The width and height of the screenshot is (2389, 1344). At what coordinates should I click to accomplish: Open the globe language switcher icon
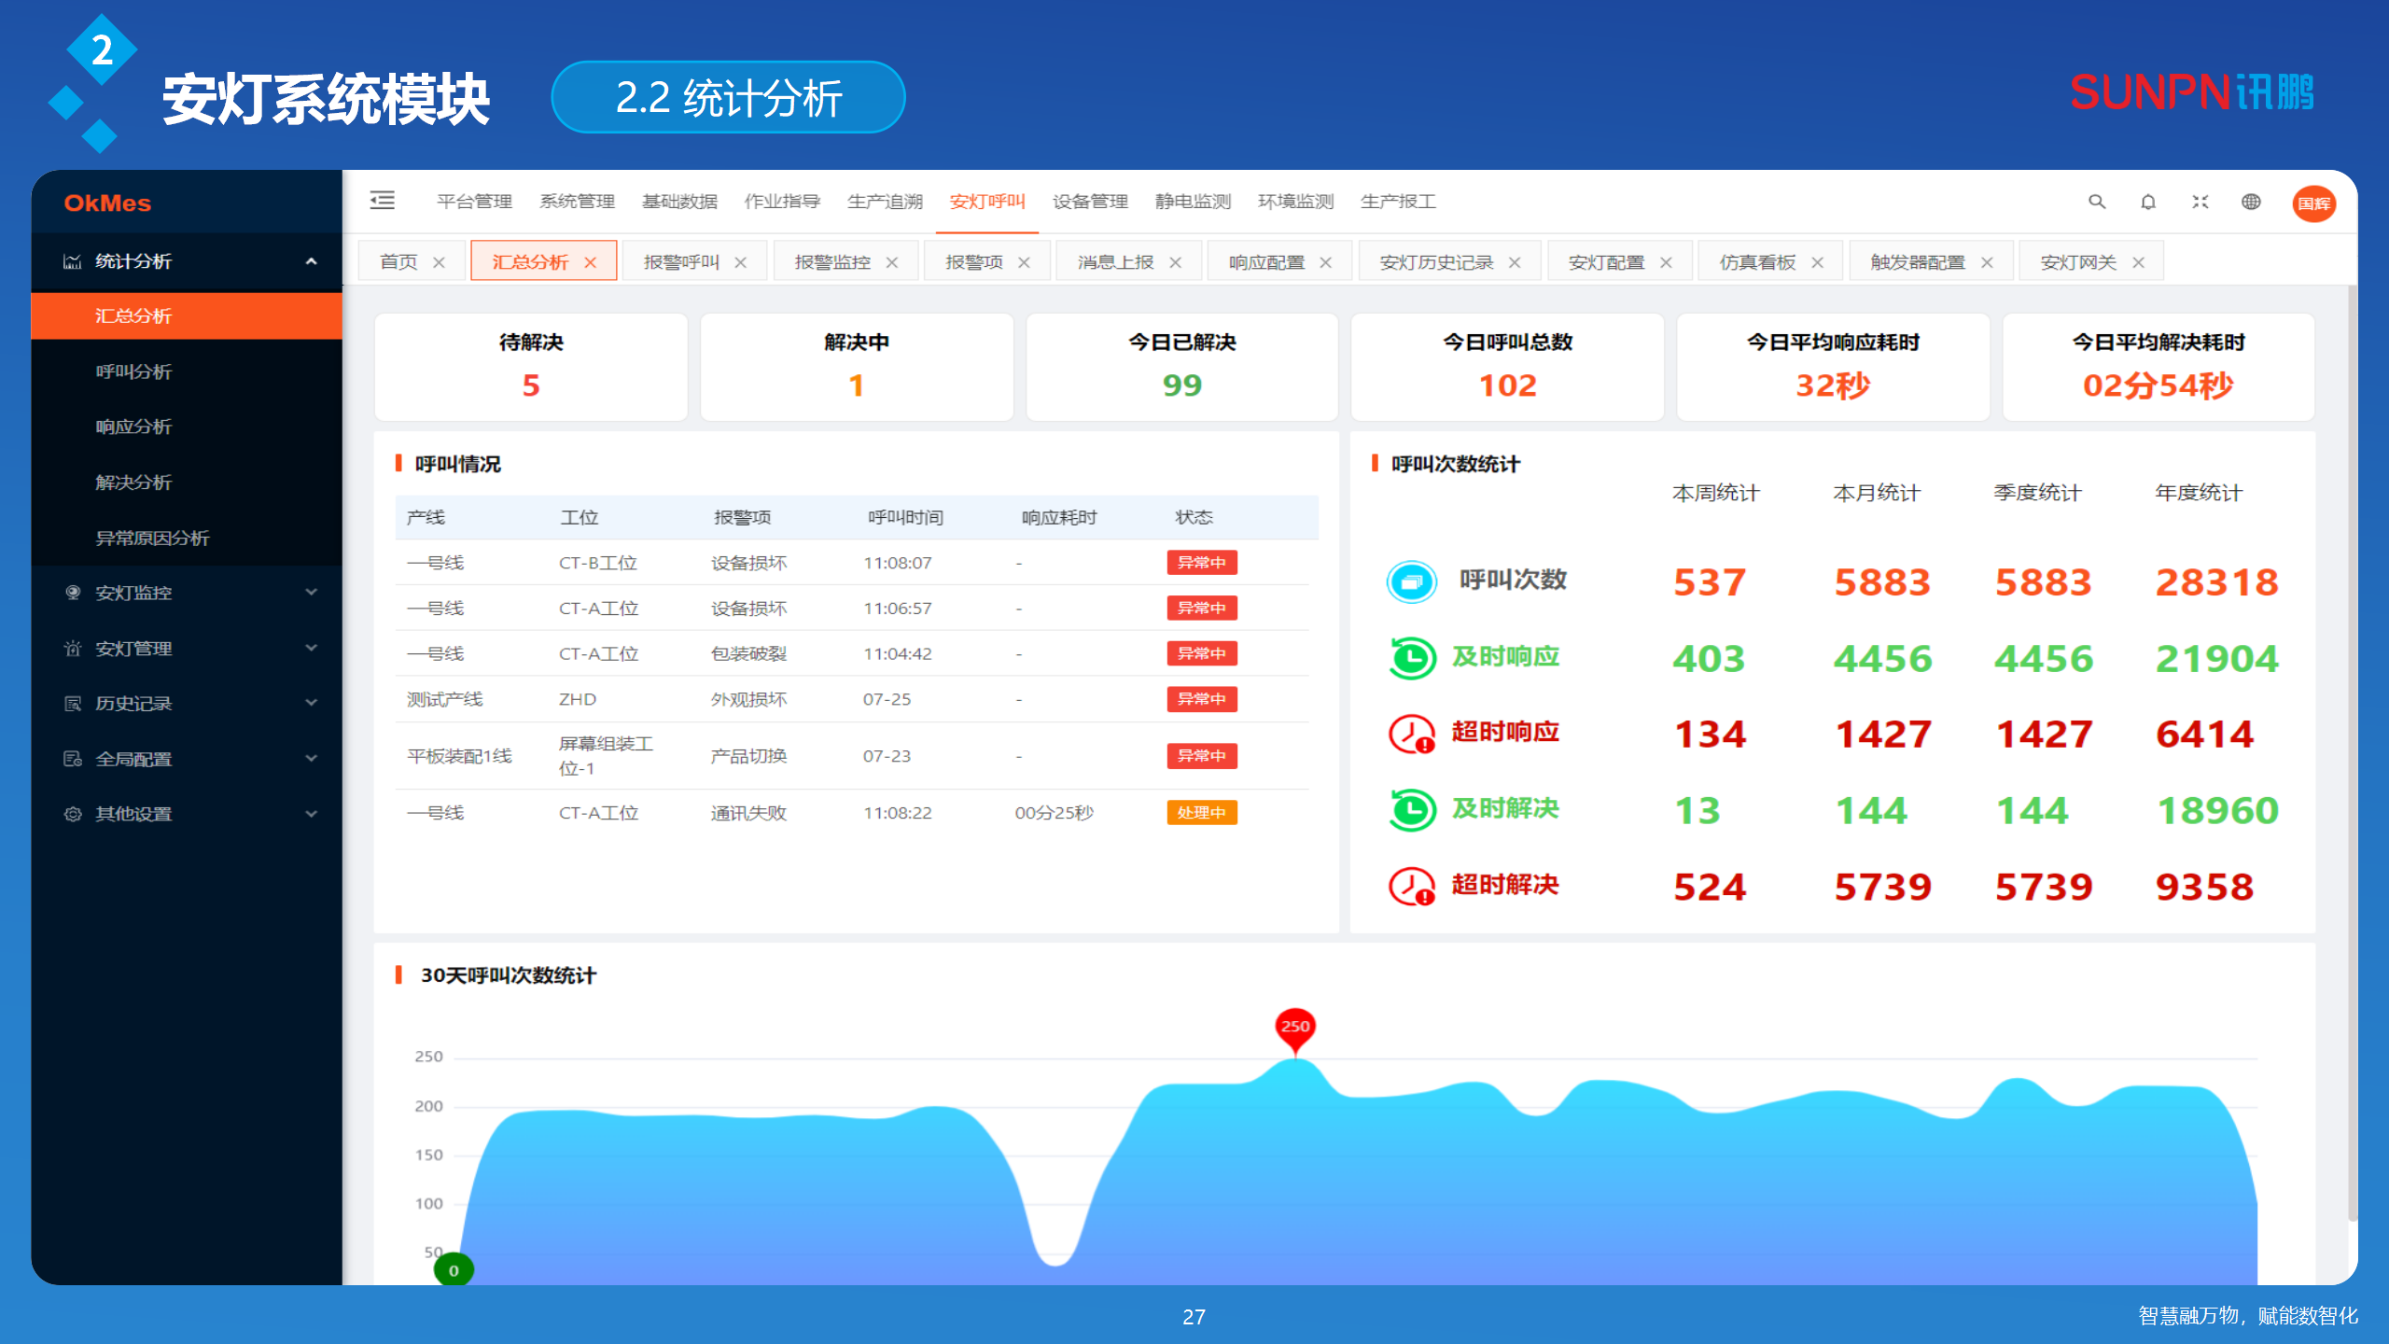point(2251,202)
